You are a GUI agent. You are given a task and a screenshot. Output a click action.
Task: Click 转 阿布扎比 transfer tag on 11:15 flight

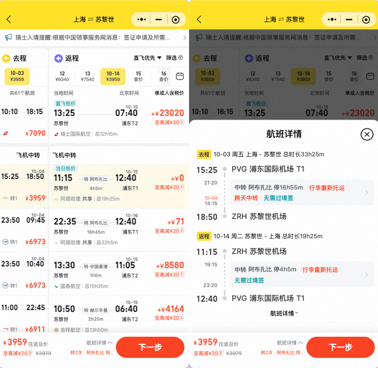[x=96, y=179]
